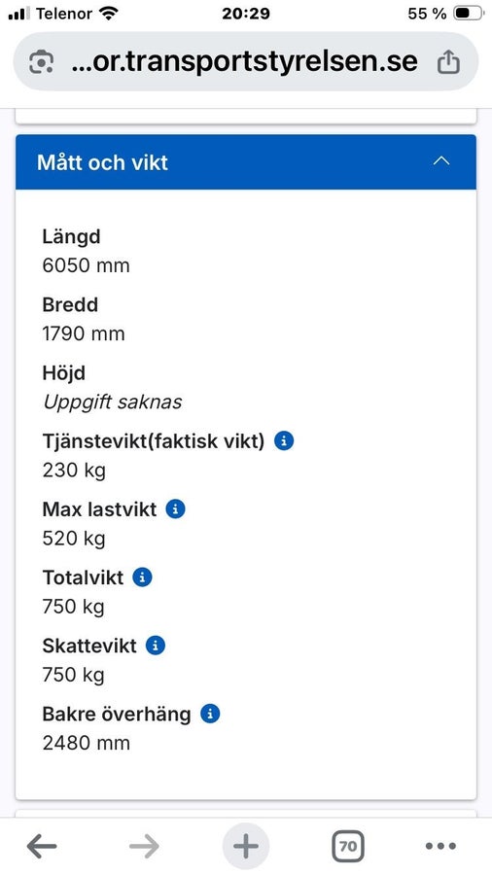Image resolution: width=492 pixels, height=875 pixels.
Task: Tap the share icon in address bar
Action: (x=448, y=62)
